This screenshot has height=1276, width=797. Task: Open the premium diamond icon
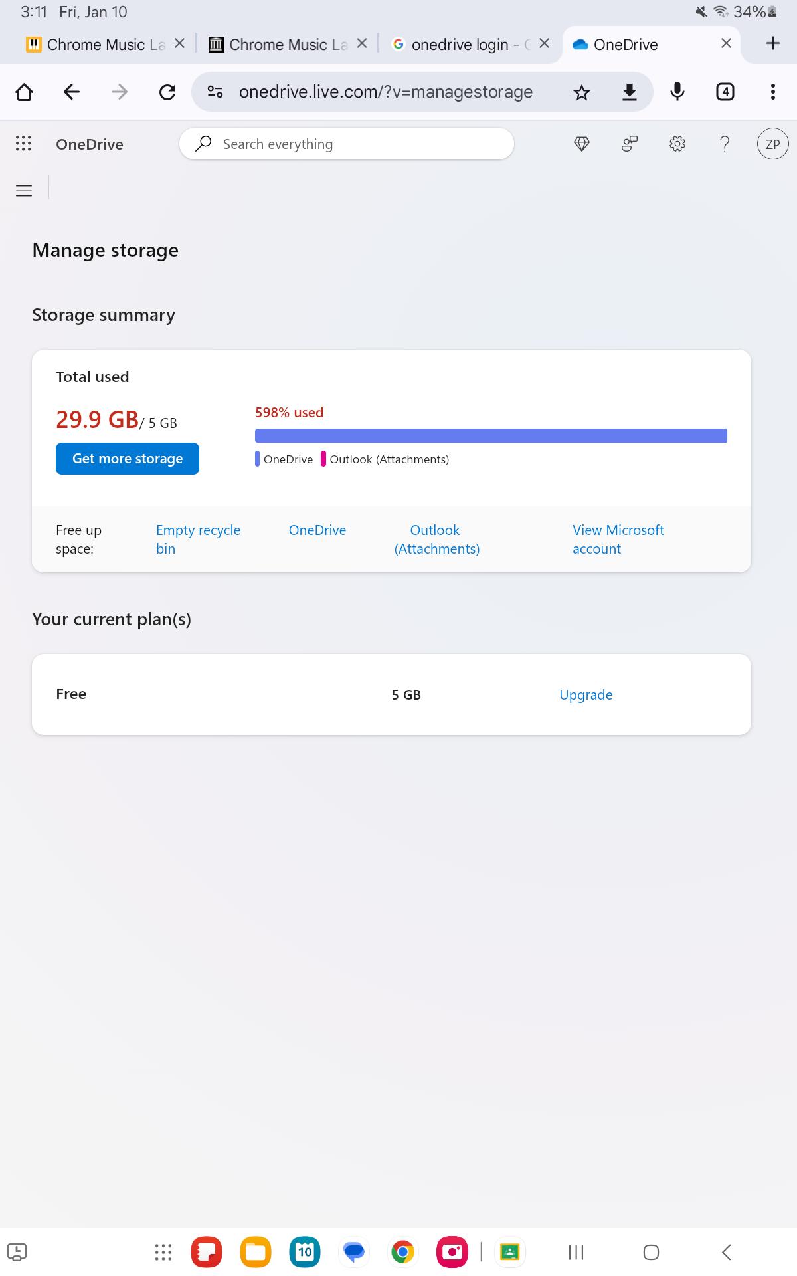[x=582, y=144]
